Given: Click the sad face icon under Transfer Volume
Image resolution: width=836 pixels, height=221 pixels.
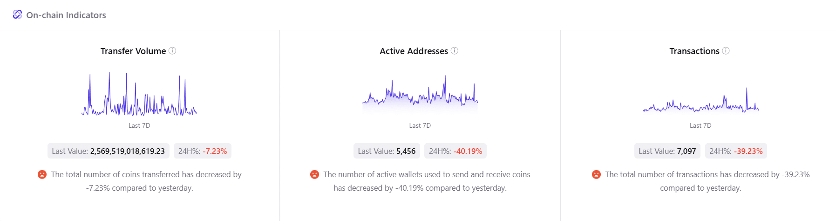Looking at the screenshot, I should [42, 174].
